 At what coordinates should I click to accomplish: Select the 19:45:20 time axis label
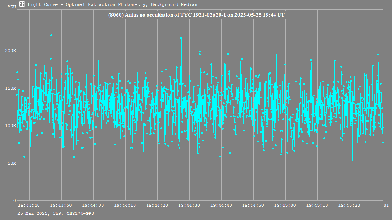click(349, 205)
